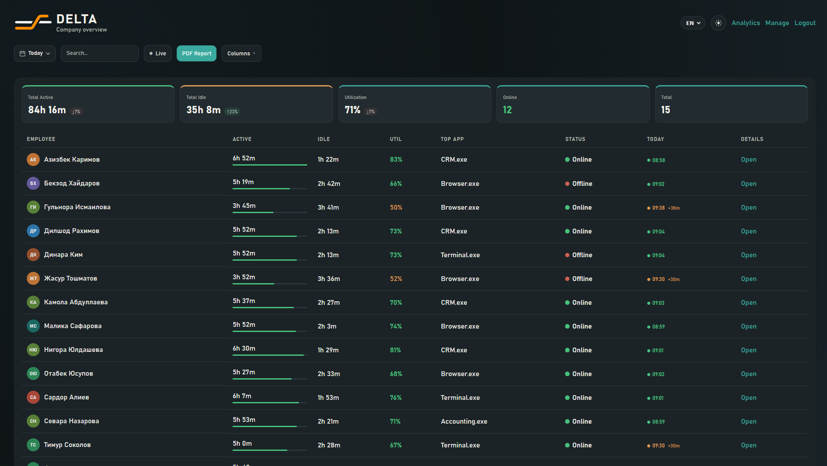The width and height of the screenshot is (827, 466).
Task: Click the 09:38 +38m arrival time
Action: (x=663, y=208)
